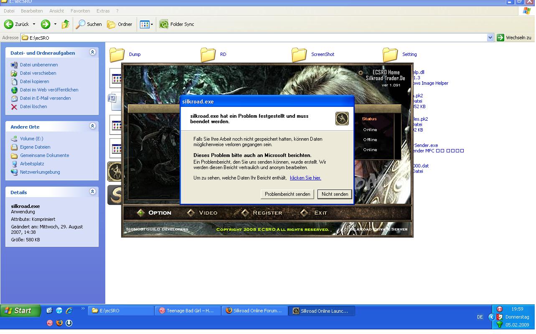Open the Zurück history dropdown arrow
Image resolution: width=536 pixels, height=334 pixels.
click(34, 24)
